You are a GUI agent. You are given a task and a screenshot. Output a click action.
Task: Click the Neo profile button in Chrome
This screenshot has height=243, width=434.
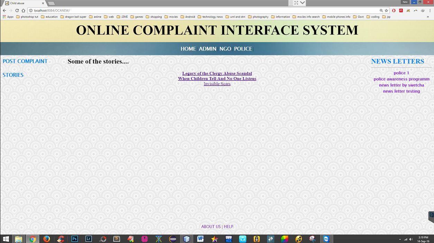click(405, 2)
